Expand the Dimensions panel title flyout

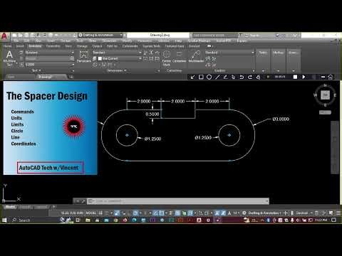(116, 70)
